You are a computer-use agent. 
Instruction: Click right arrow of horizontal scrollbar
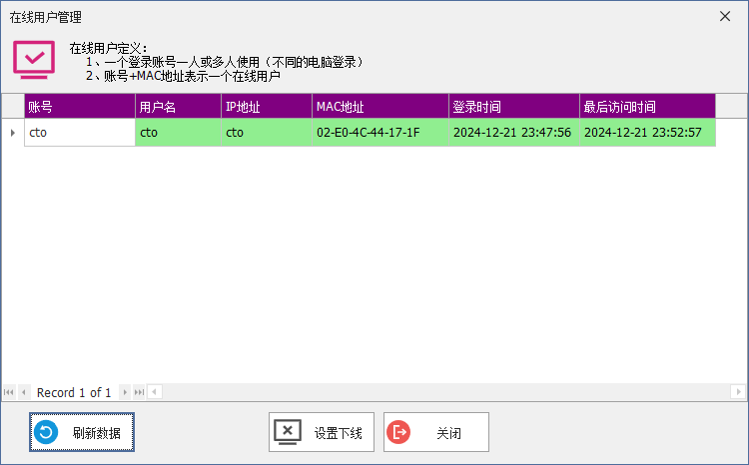pos(738,392)
